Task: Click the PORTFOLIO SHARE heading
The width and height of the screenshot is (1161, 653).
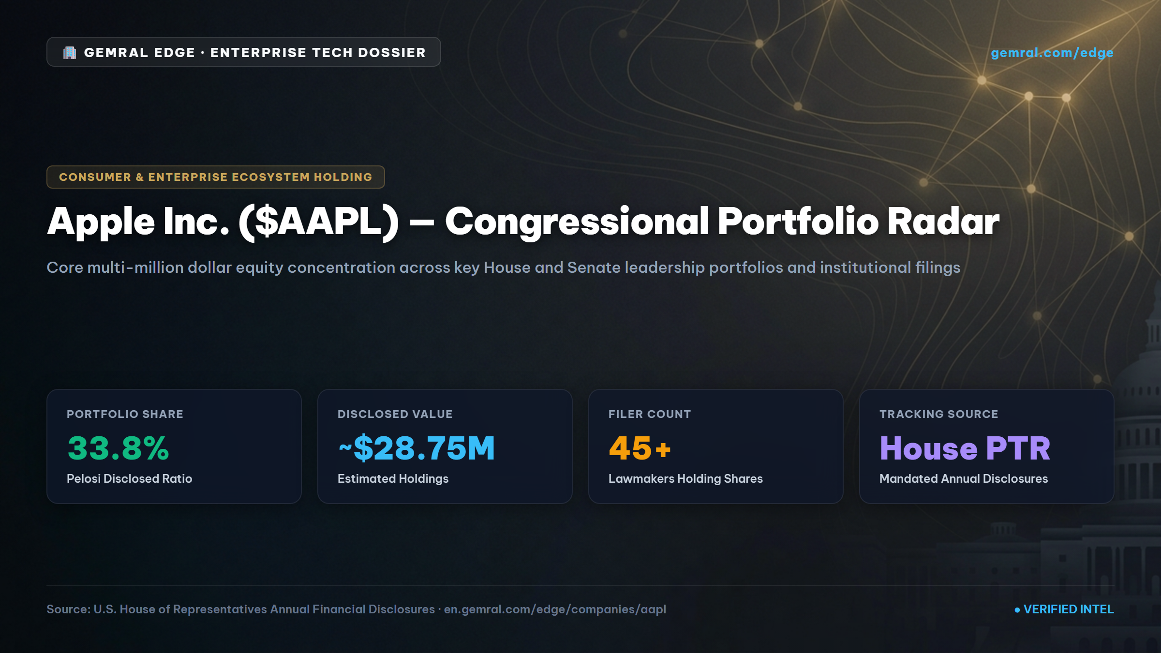Action: pos(125,414)
